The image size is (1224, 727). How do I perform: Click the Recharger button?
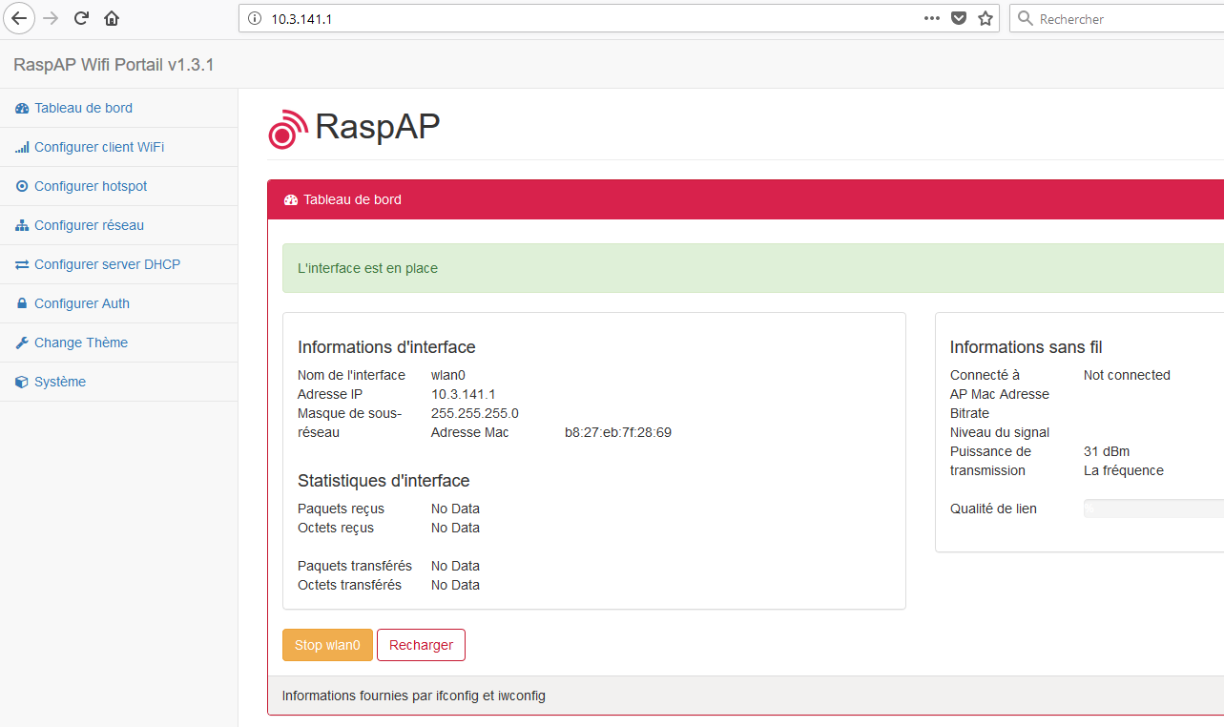pos(421,645)
